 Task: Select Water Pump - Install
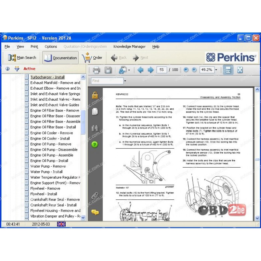pos(47,172)
